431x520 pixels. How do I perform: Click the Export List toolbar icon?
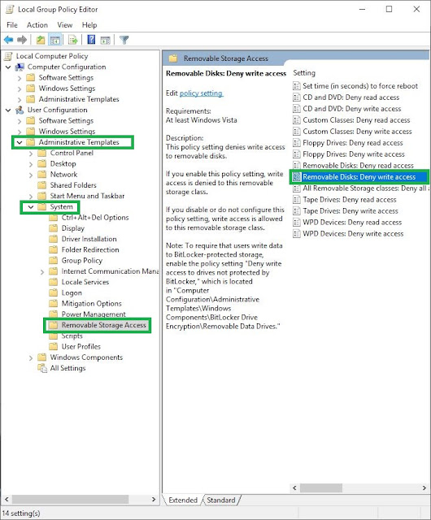[72, 40]
